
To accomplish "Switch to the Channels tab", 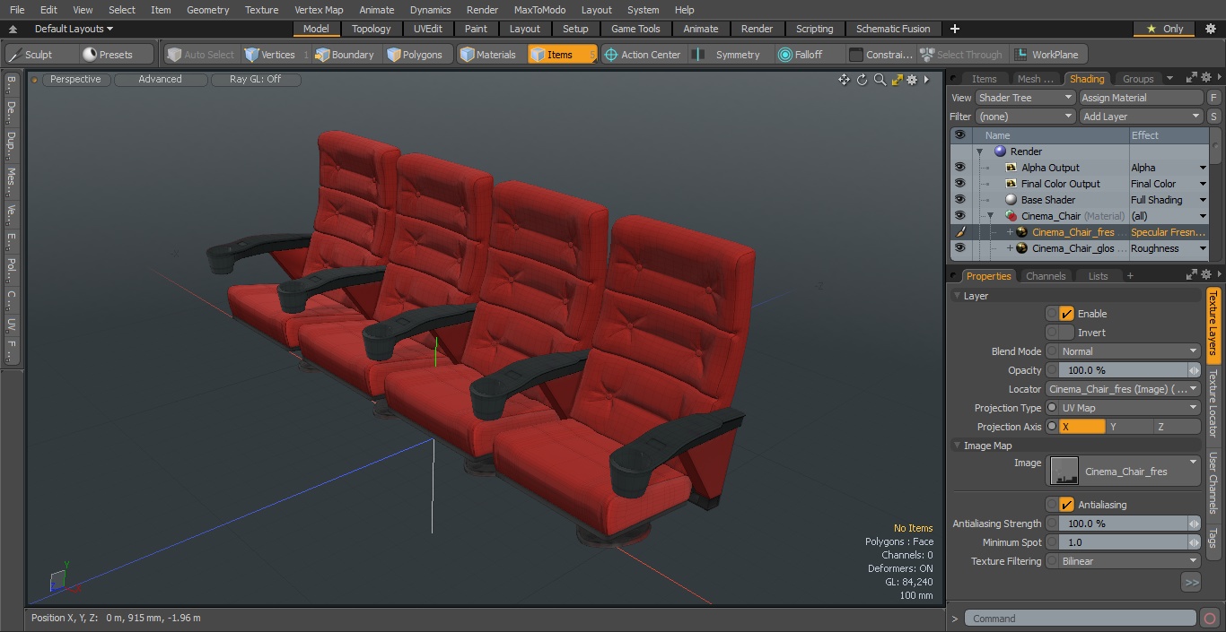I will pyautogui.click(x=1046, y=276).
